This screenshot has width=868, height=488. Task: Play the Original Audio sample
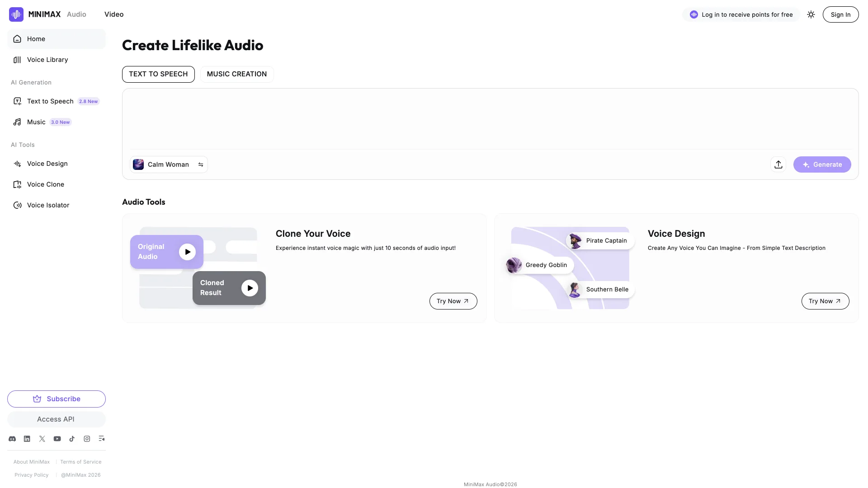pos(187,252)
